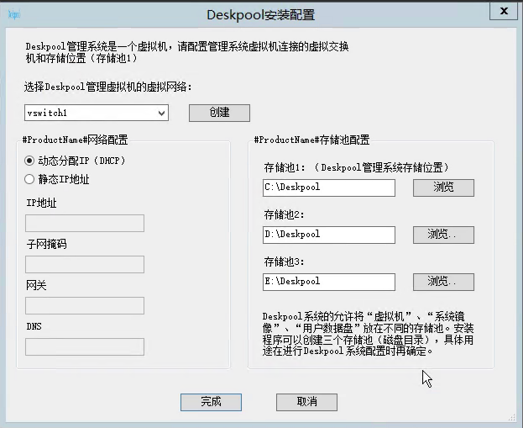523x428 pixels.
Task: Click the #ProductName#网络配置 group label
Action: 75,140
